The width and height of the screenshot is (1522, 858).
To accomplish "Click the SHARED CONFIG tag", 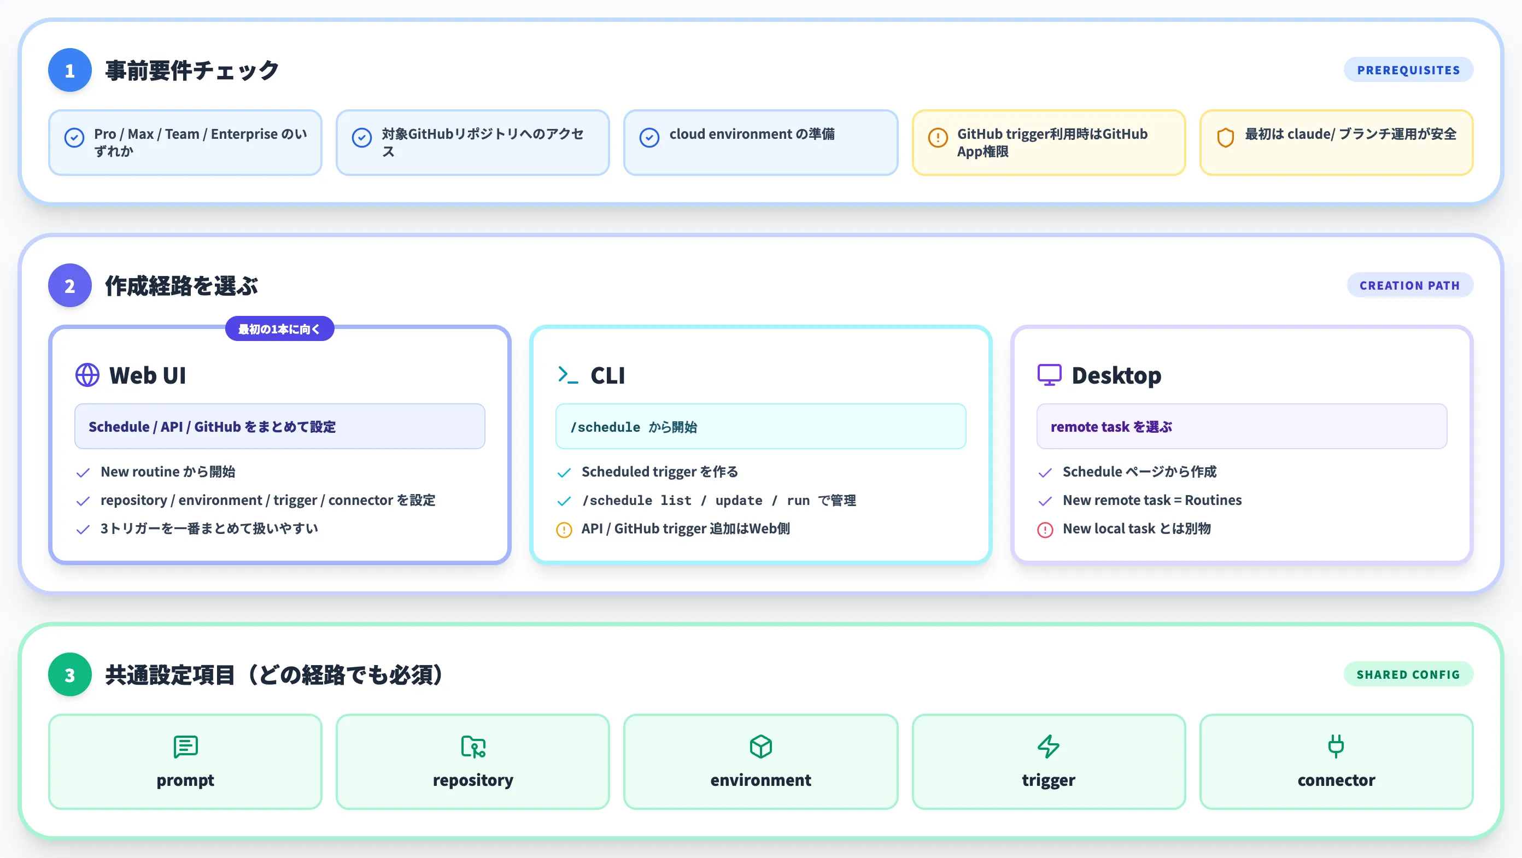I will click(x=1408, y=674).
